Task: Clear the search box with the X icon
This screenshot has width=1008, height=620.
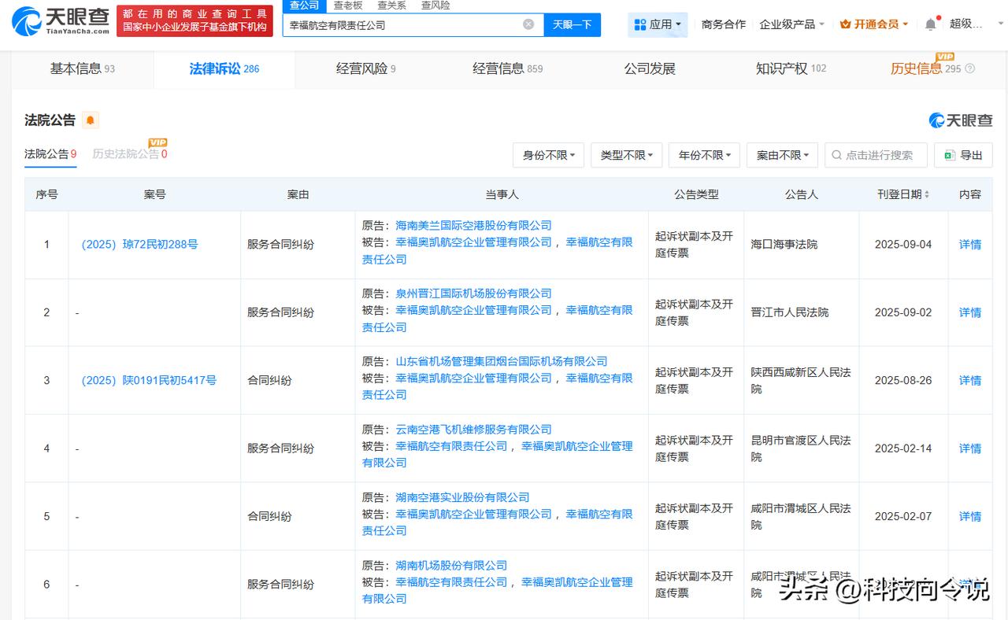Action: click(528, 24)
